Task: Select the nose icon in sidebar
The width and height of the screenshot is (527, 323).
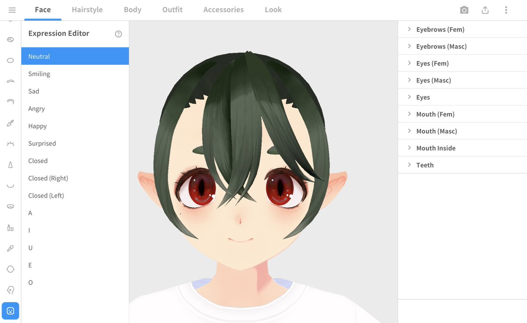Action: [11, 165]
